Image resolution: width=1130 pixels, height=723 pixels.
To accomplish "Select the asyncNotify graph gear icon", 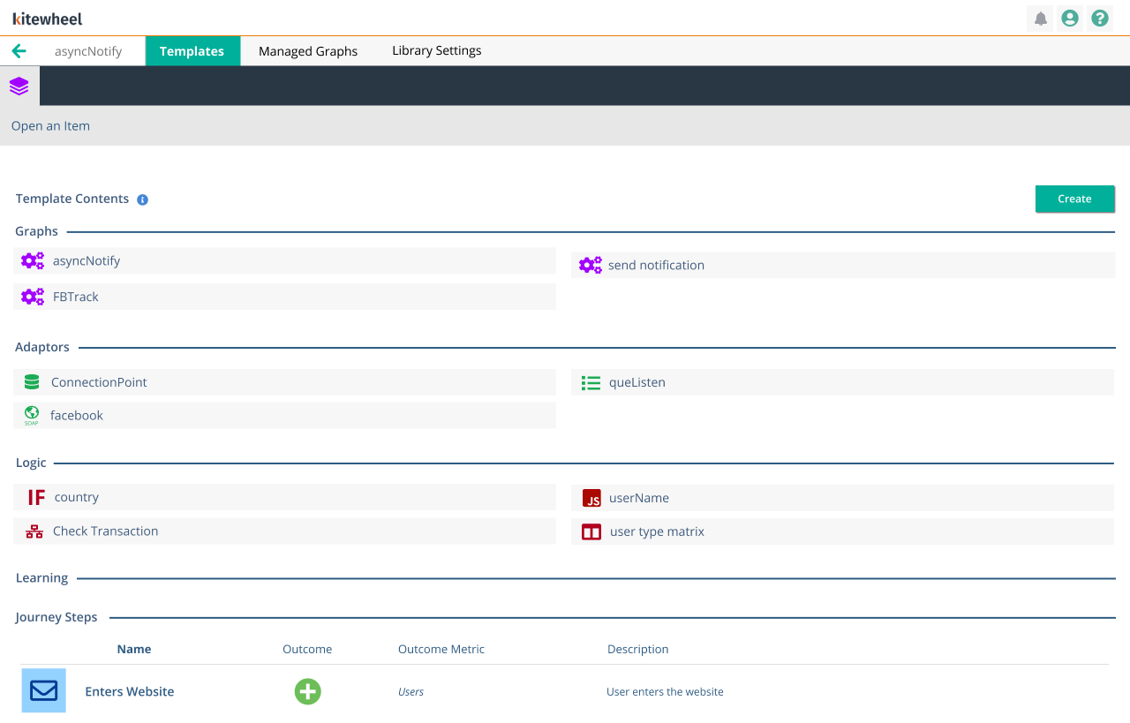I will [33, 260].
